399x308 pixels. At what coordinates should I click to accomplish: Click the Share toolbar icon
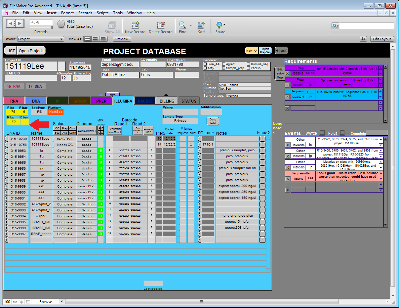coord(219,25)
